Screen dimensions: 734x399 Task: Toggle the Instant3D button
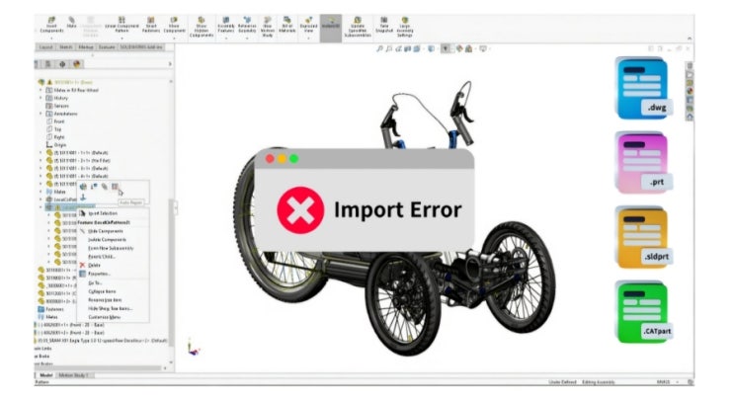(331, 27)
